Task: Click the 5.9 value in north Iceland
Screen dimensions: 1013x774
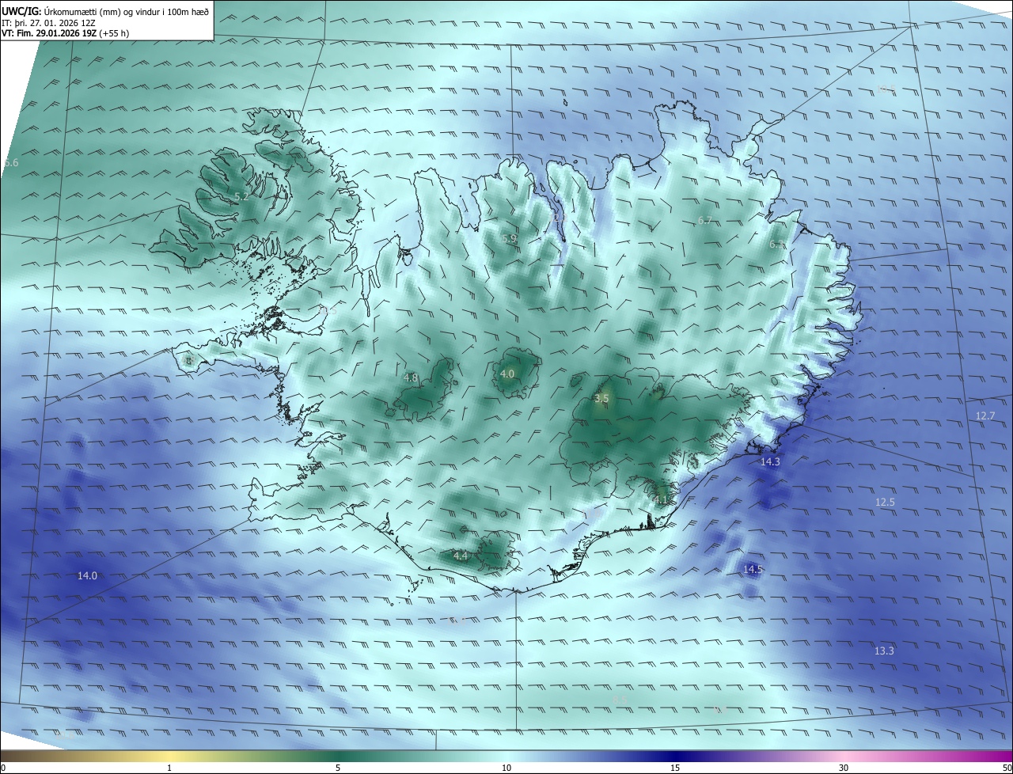Action: pos(509,238)
